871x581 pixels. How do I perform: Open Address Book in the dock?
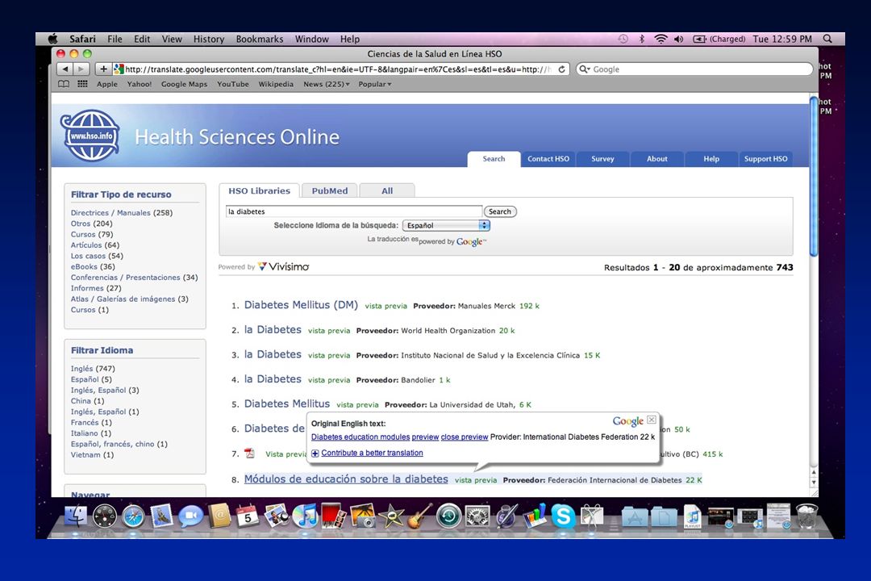tap(219, 516)
